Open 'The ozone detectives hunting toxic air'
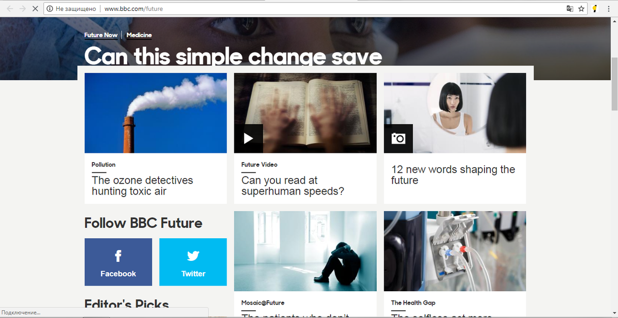This screenshot has height=318, width=618. pos(142,186)
